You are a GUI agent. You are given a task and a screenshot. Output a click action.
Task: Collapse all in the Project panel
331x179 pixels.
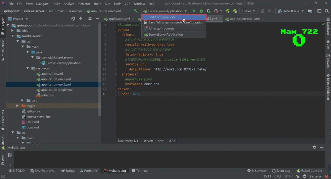pyautogui.click(x=80, y=19)
